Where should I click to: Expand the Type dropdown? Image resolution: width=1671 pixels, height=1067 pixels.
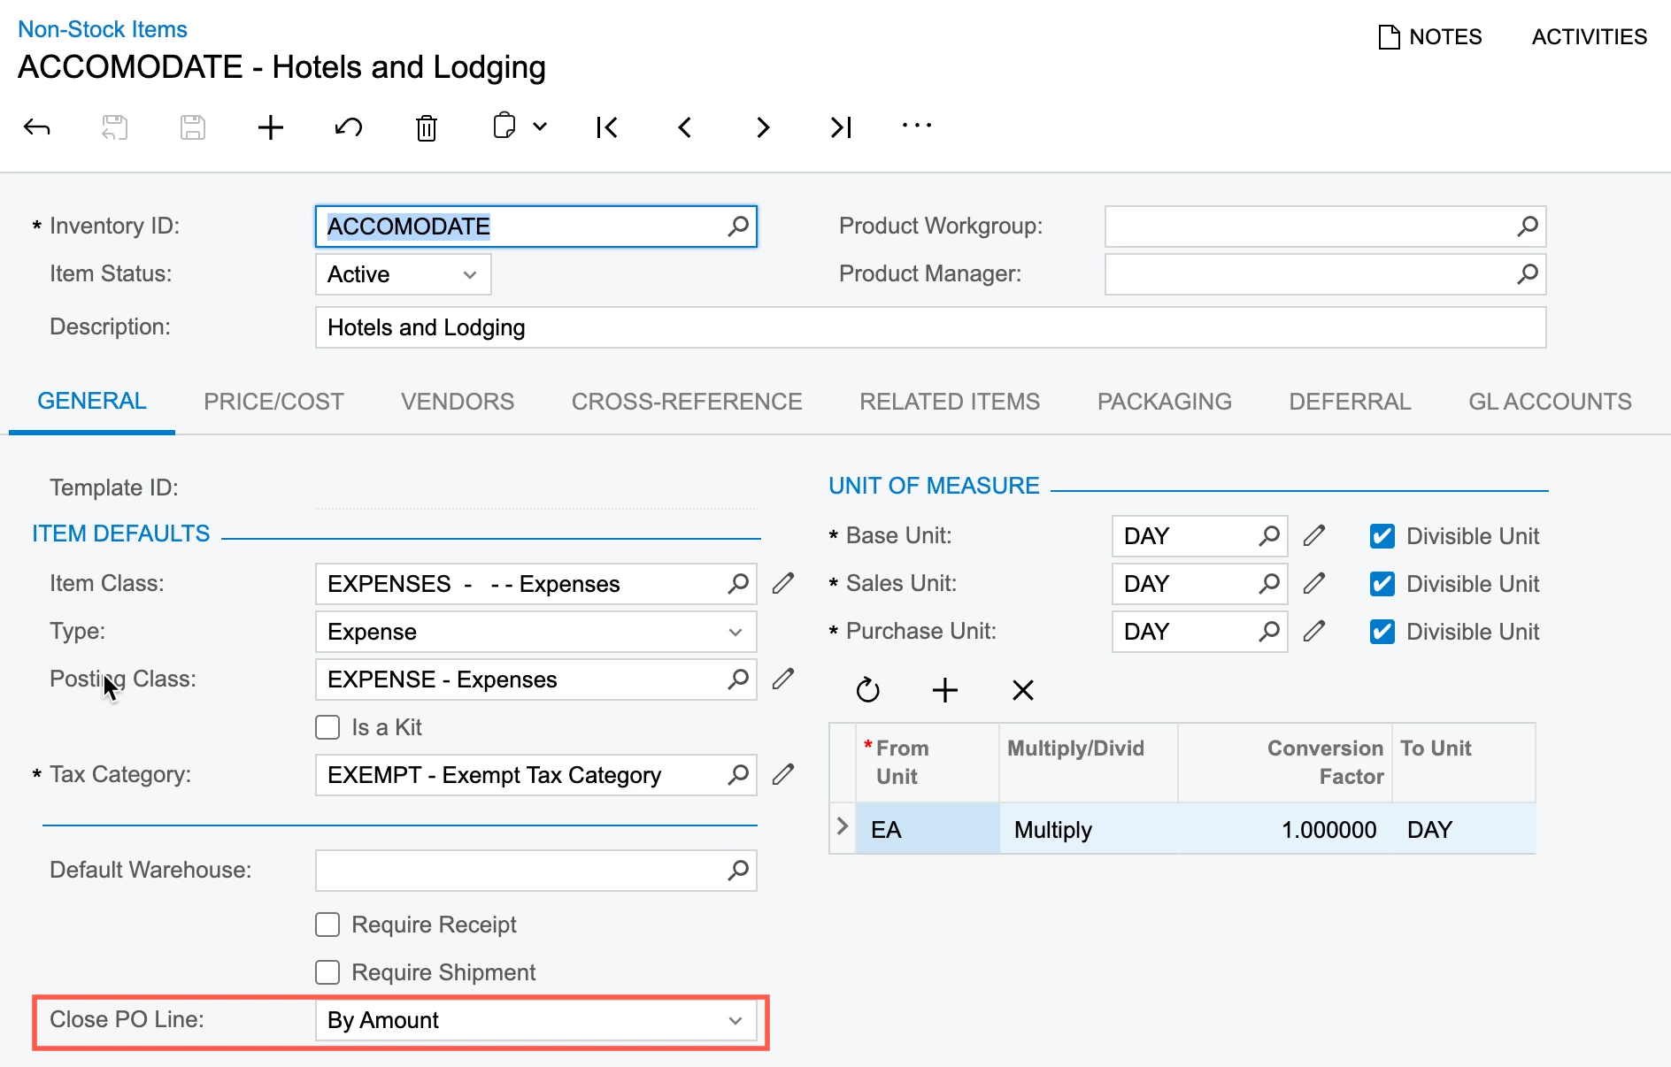[535, 632]
